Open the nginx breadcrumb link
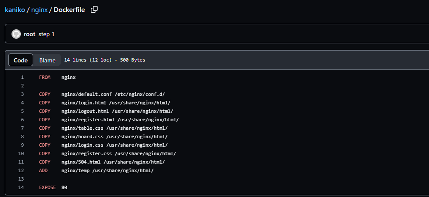429x197 pixels. [40, 10]
